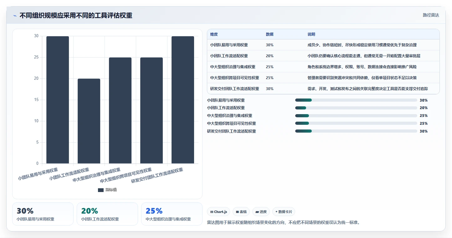Click the 研发交付团队工作流适配权重 progress bar
Screen dimensions: 452x238
click(356, 131)
